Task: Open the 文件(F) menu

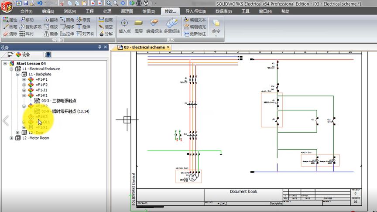Action: [x=27, y=11]
